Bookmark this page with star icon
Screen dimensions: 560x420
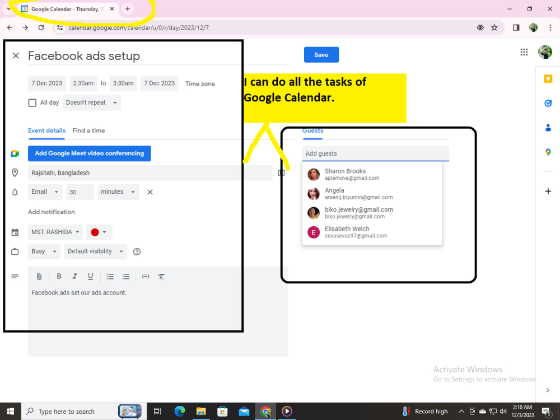tap(494, 27)
